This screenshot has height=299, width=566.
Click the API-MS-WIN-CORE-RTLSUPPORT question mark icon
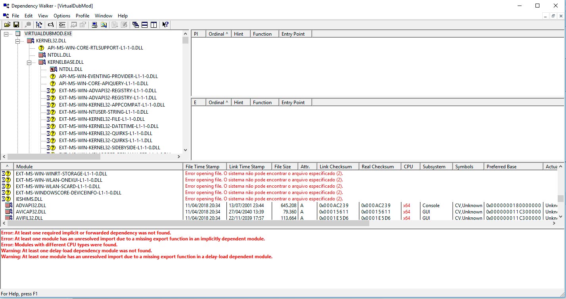tap(41, 48)
